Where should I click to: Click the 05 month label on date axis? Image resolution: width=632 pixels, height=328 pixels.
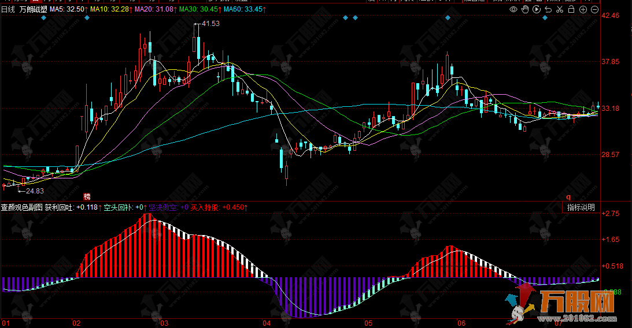click(368, 323)
